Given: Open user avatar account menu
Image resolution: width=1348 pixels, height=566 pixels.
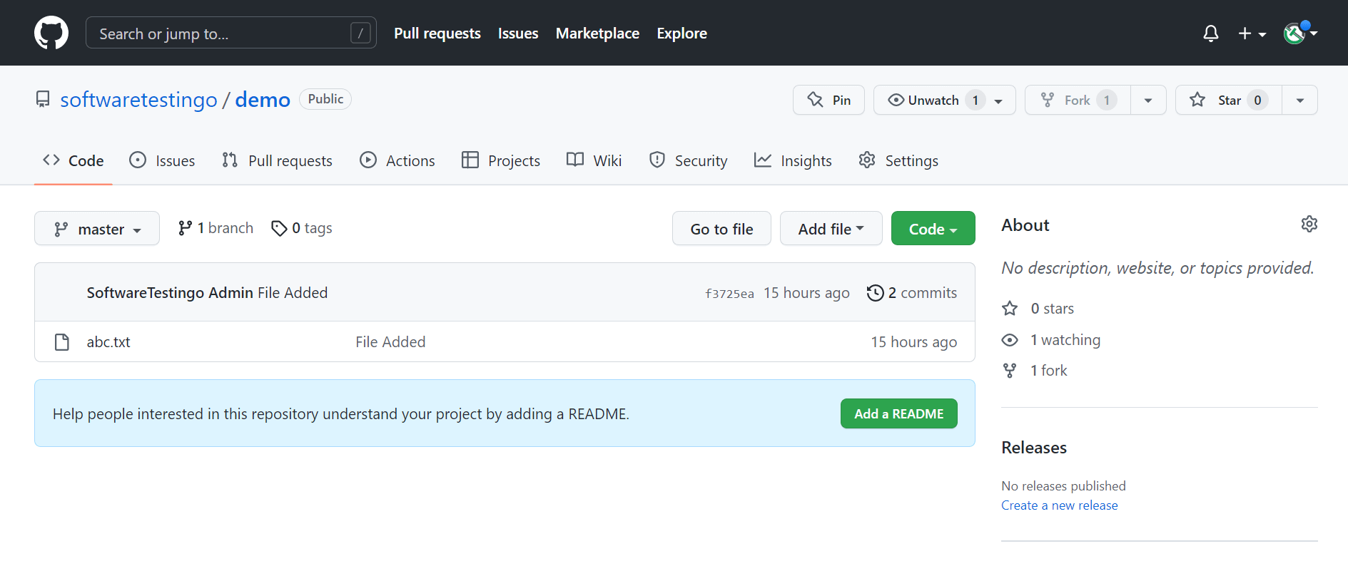Looking at the screenshot, I should [1299, 33].
